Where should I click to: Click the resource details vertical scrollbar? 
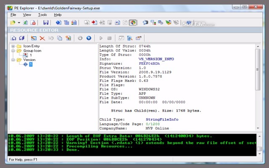pyautogui.click(x=258, y=84)
